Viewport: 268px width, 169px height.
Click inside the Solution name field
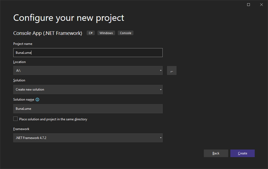88,109
